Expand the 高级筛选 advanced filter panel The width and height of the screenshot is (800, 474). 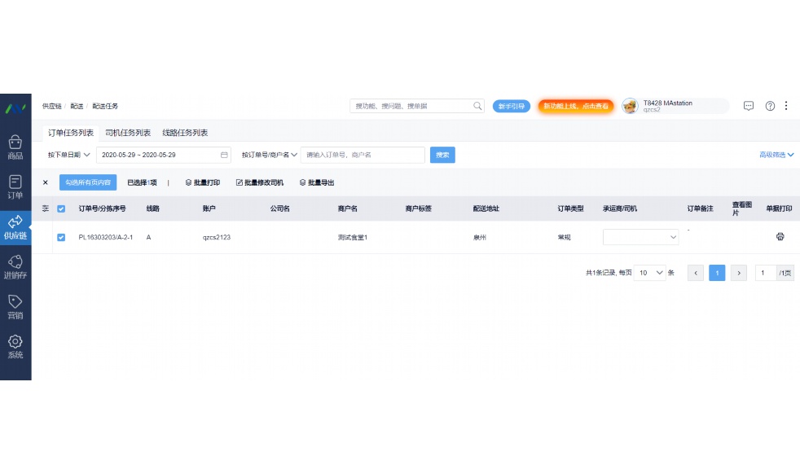(774, 155)
